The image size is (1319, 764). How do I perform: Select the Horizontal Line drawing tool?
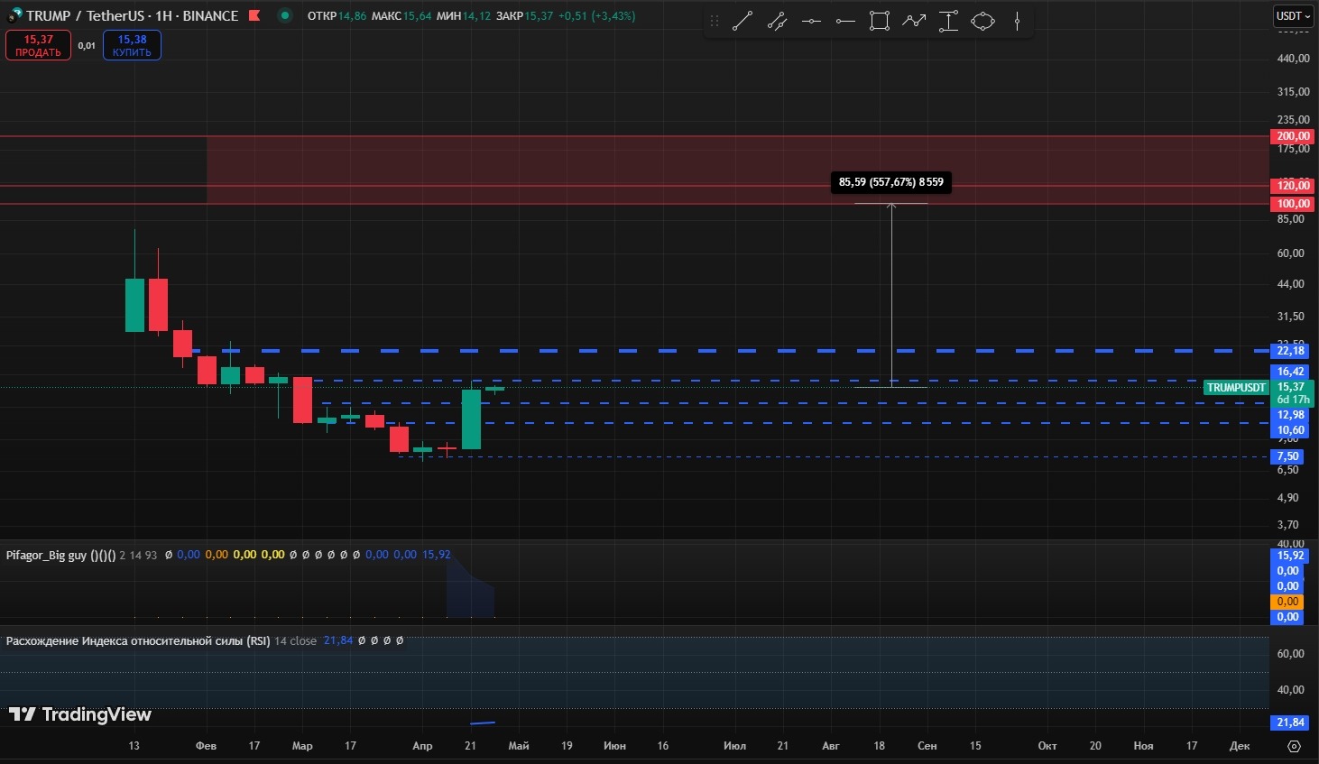click(811, 21)
